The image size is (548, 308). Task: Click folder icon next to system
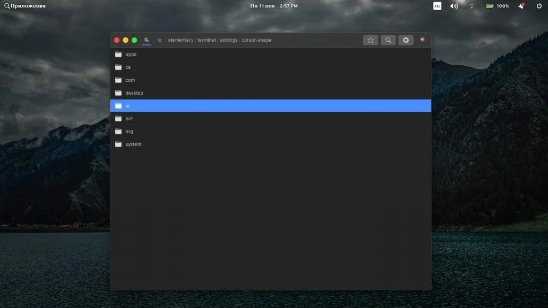click(x=118, y=144)
